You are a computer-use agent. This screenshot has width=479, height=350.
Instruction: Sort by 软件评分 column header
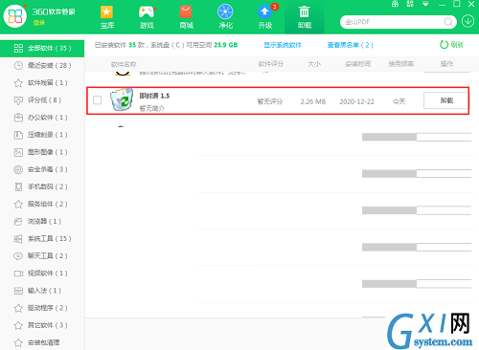271,64
